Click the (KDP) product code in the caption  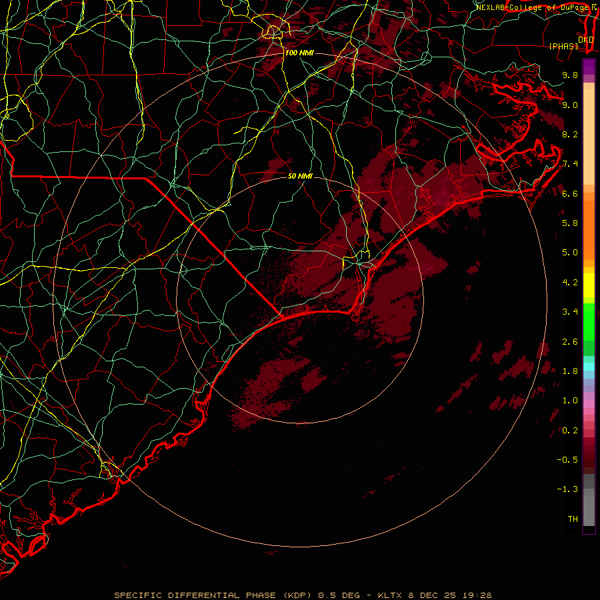click(x=297, y=595)
